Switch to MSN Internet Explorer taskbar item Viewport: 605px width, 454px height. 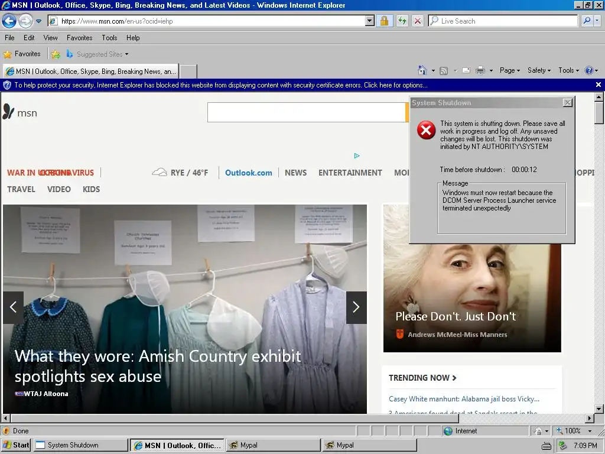pos(177,445)
